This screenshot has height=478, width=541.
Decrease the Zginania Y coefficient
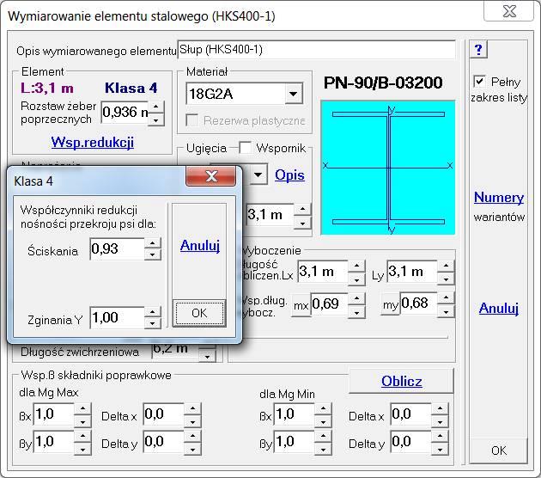point(153,323)
